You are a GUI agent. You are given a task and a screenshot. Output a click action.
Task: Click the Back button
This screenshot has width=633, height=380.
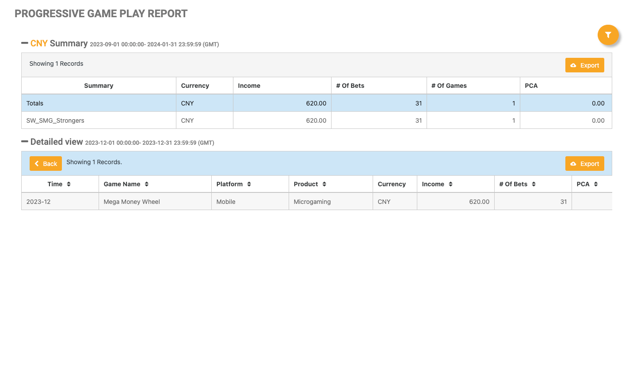coord(46,164)
